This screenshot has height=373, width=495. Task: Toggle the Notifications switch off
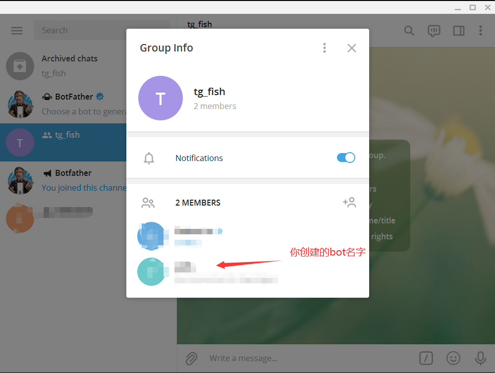[x=346, y=158]
